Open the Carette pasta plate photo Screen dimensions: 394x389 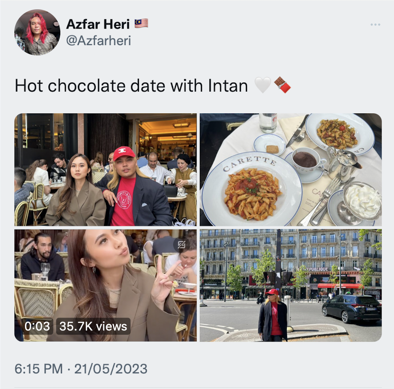[x=291, y=170]
